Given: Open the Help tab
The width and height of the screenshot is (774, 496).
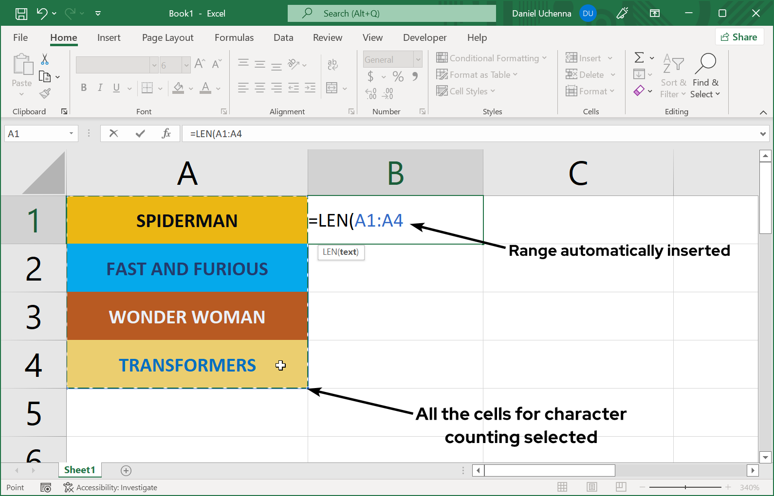Looking at the screenshot, I should point(477,37).
